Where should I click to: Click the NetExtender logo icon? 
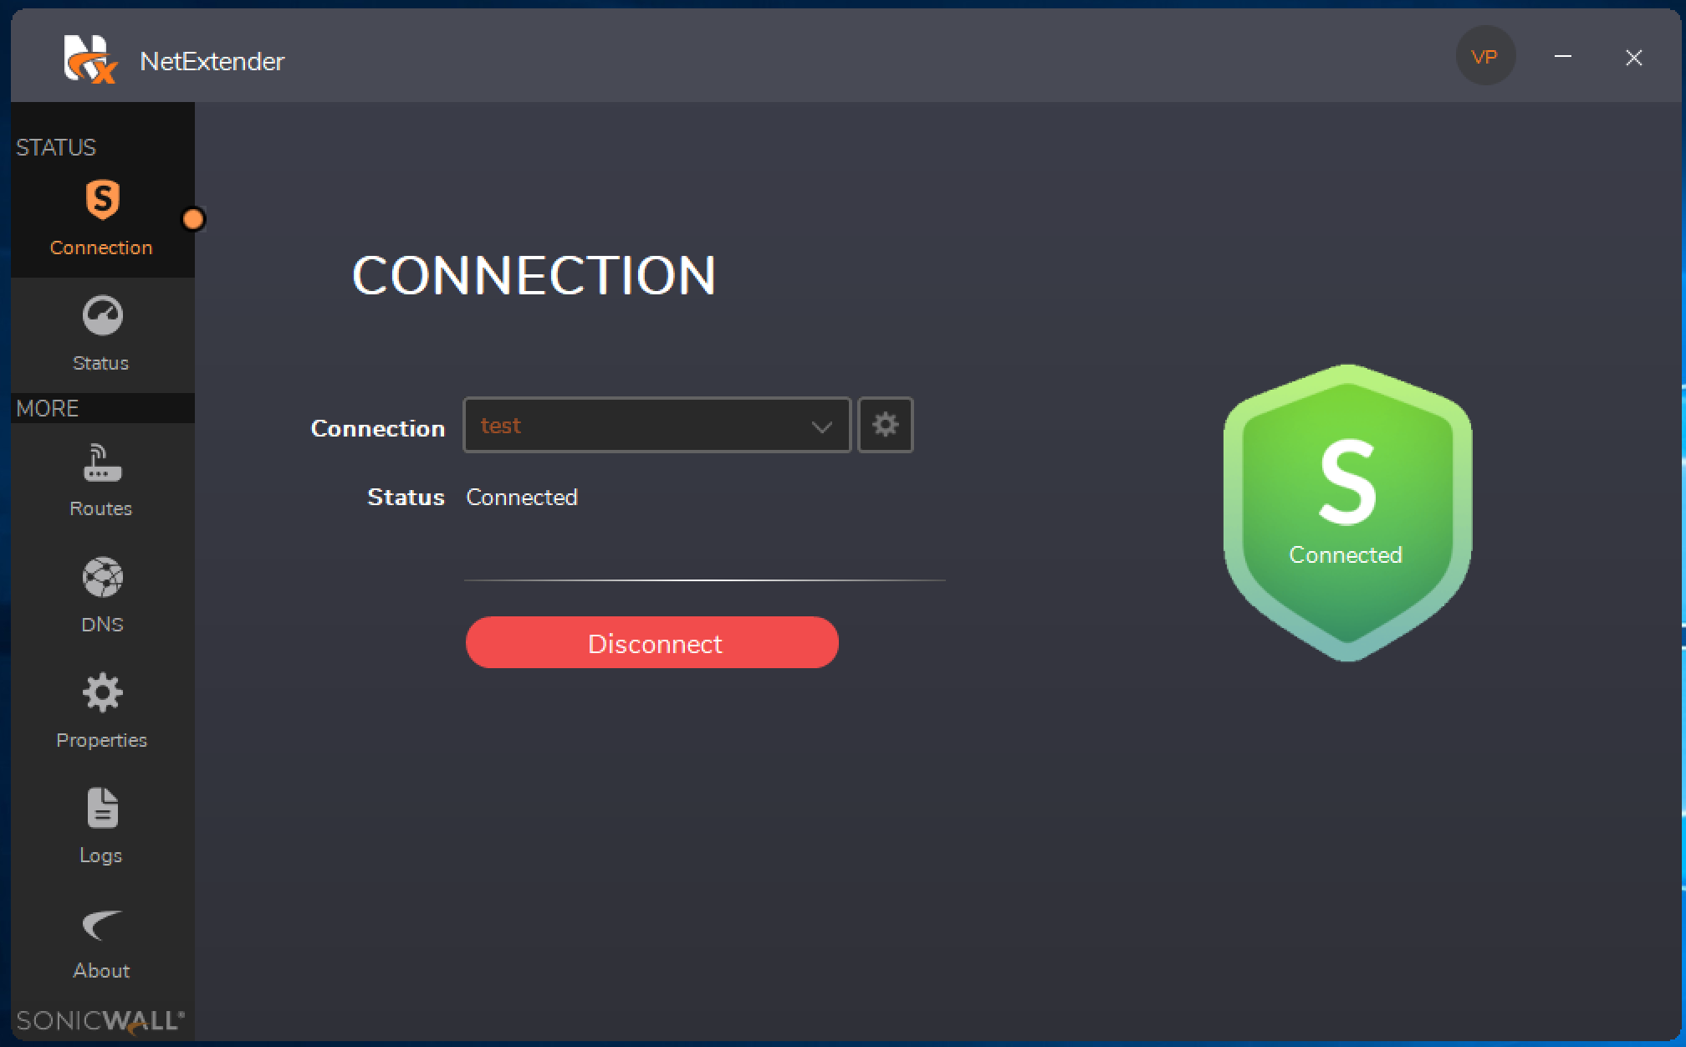coord(89,59)
